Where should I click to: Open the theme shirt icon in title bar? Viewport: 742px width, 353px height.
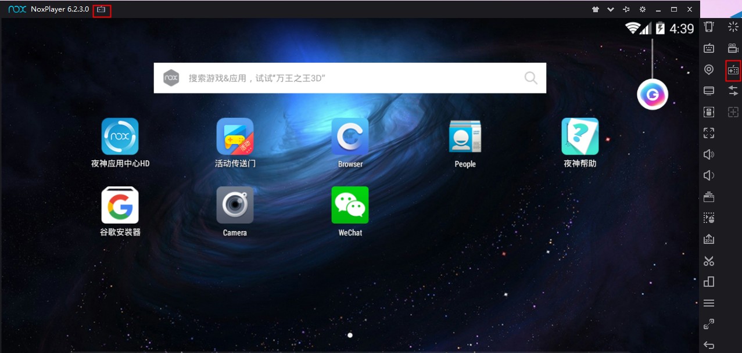(596, 9)
